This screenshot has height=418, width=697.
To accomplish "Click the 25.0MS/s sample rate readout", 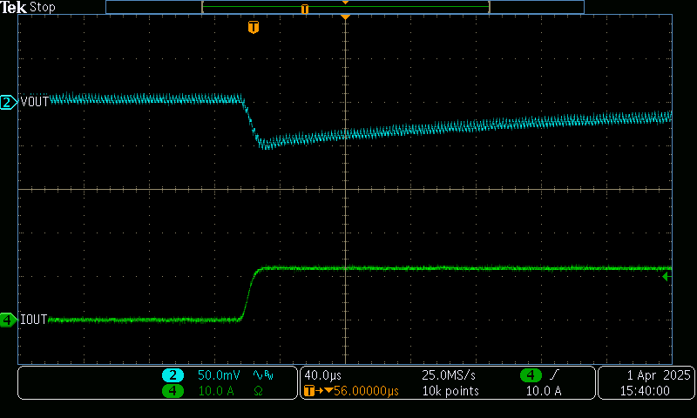I will click(449, 375).
